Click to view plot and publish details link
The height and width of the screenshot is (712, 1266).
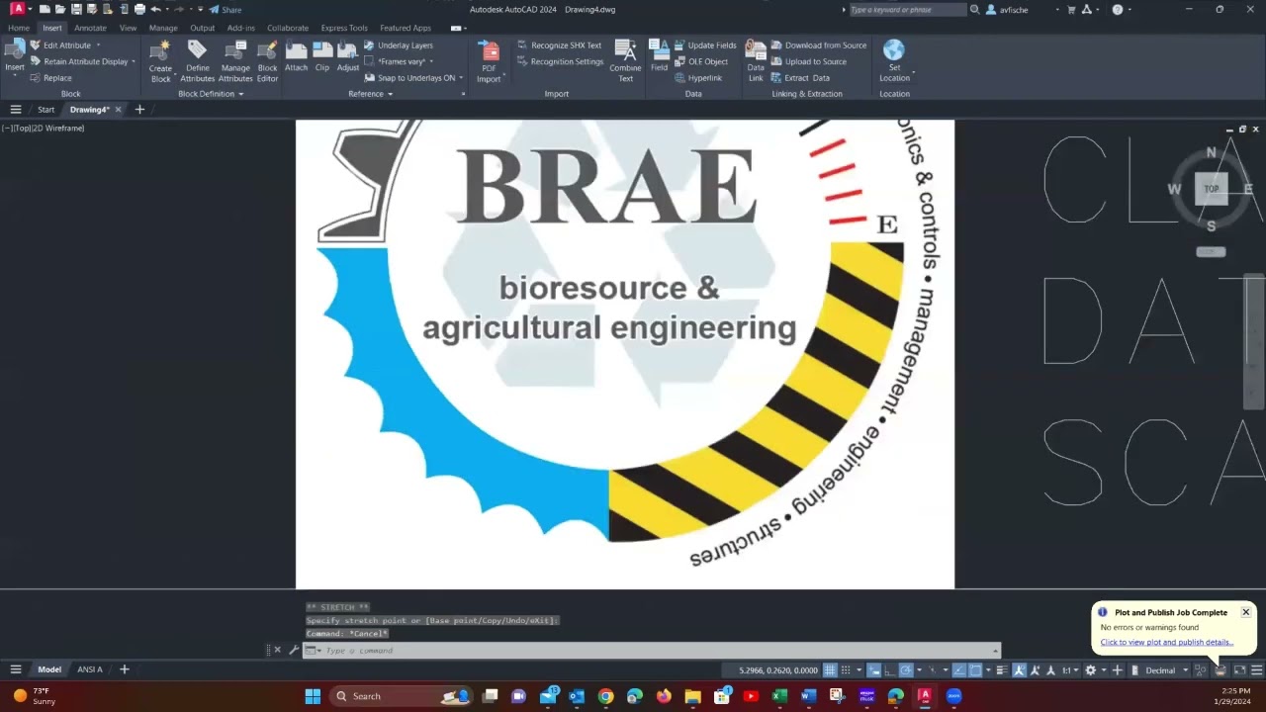point(1166,642)
